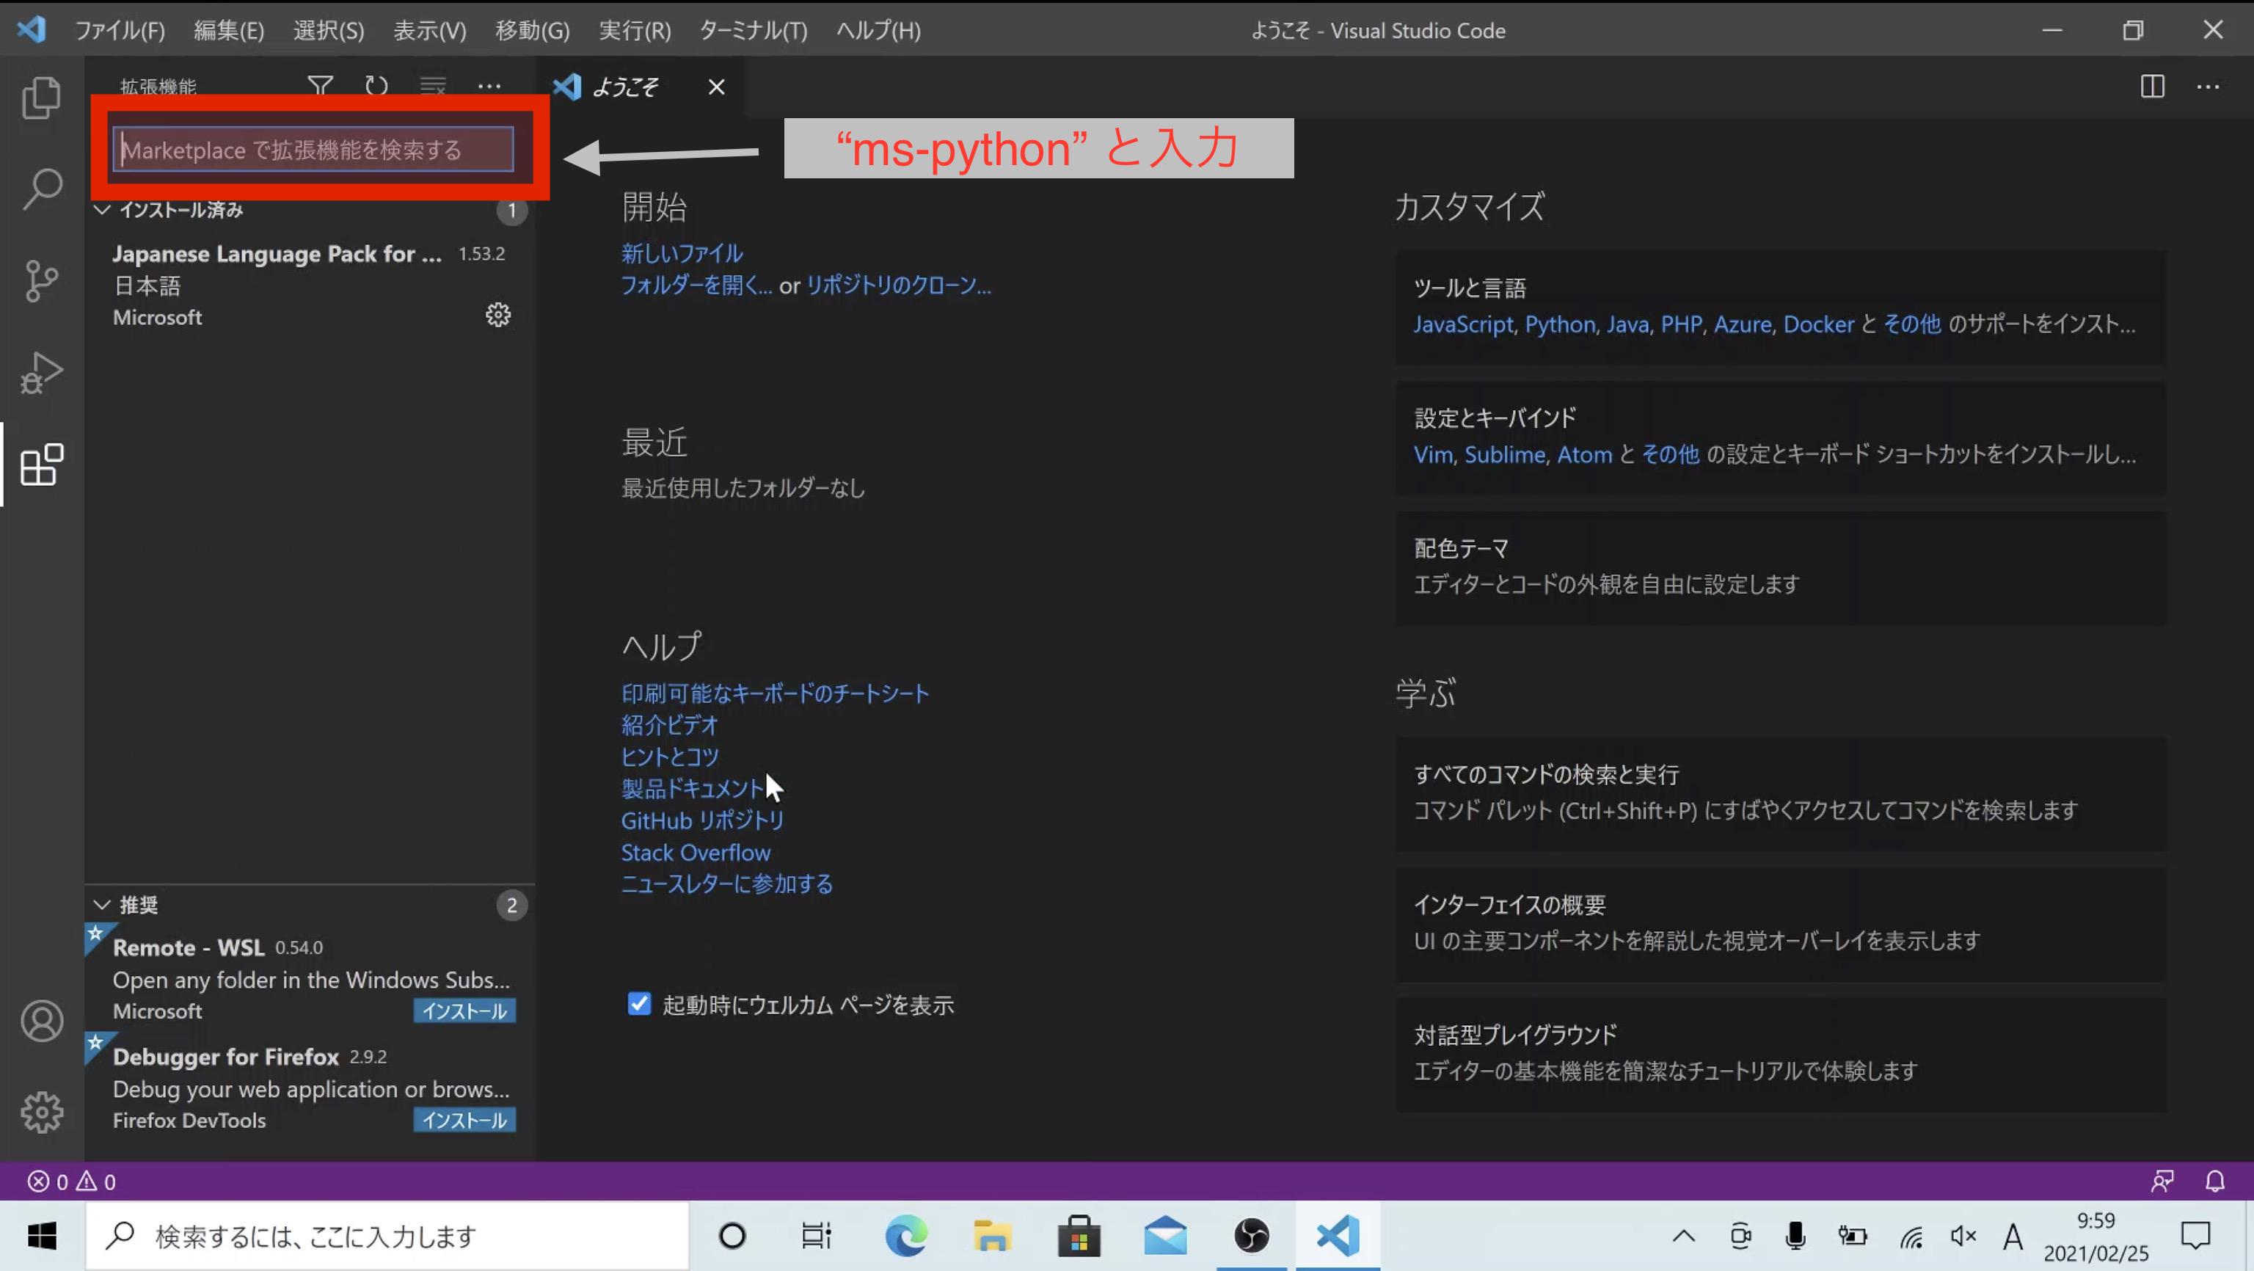Open the GitHub リポジトリ link
The width and height of the screenshot is (2254, 1271).
click(x=703, y=820)
